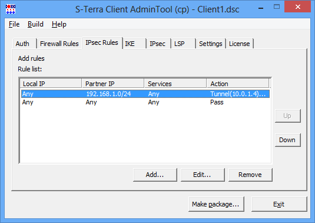Move selected rule Down
The width and height of the screenshot is (315, 223).
coord(287,140)
